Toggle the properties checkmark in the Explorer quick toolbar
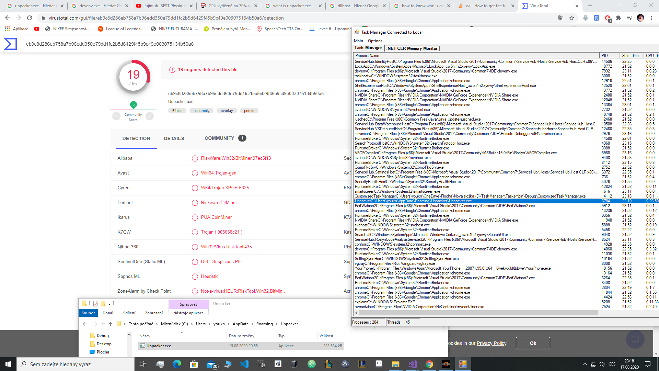The height and width of the screenshot is (371, 659). pos(95,304)
